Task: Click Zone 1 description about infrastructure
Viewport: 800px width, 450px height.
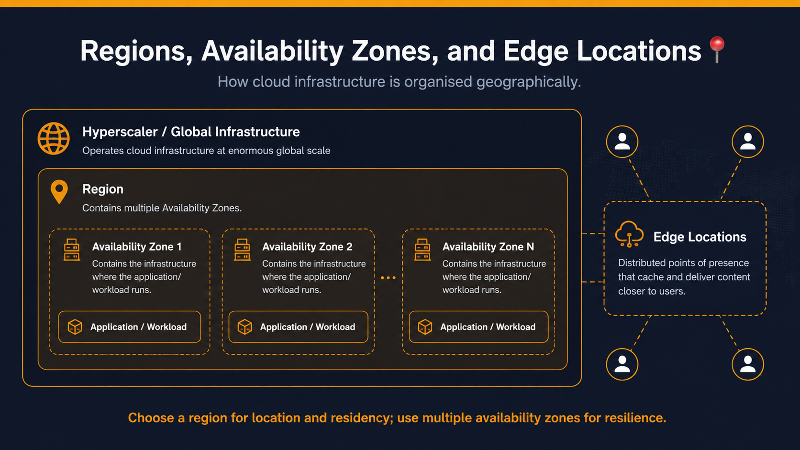Action: point(144,277)
